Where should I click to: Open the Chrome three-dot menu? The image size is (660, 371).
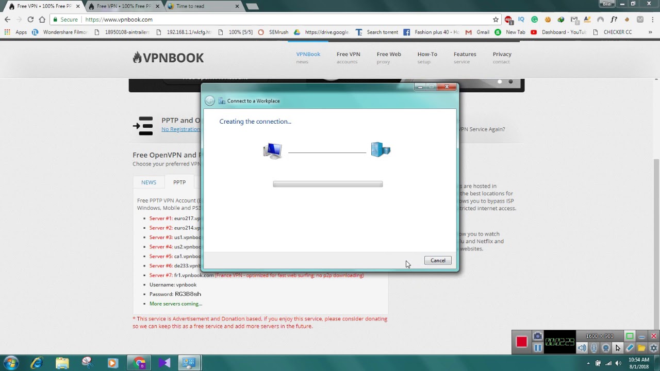click(652, 20)
